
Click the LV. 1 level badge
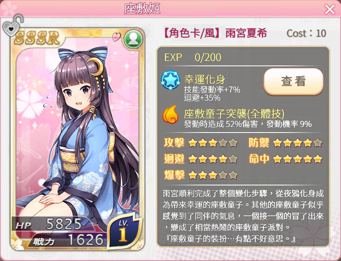[123, 232]
